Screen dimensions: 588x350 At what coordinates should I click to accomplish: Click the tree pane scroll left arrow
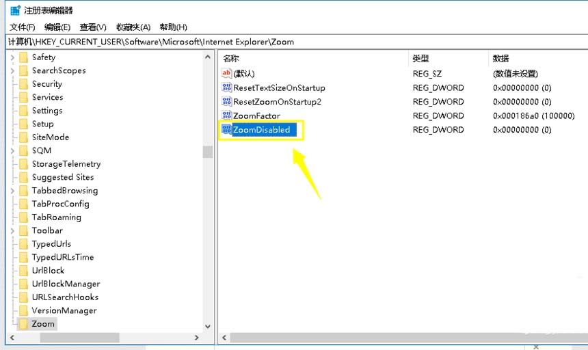12,338
